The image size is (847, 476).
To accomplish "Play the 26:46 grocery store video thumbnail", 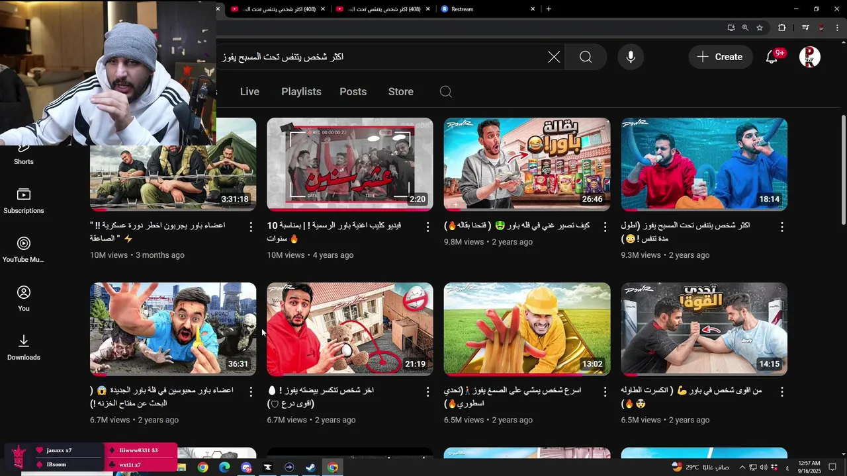I will 527,165.
